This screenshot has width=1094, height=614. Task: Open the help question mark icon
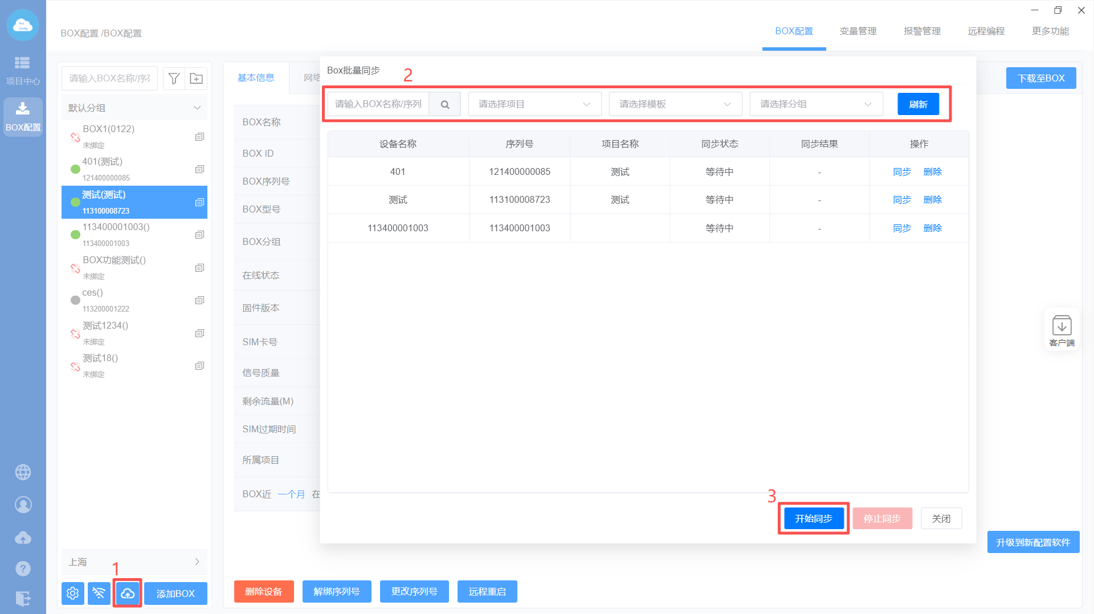pos(23,568)
